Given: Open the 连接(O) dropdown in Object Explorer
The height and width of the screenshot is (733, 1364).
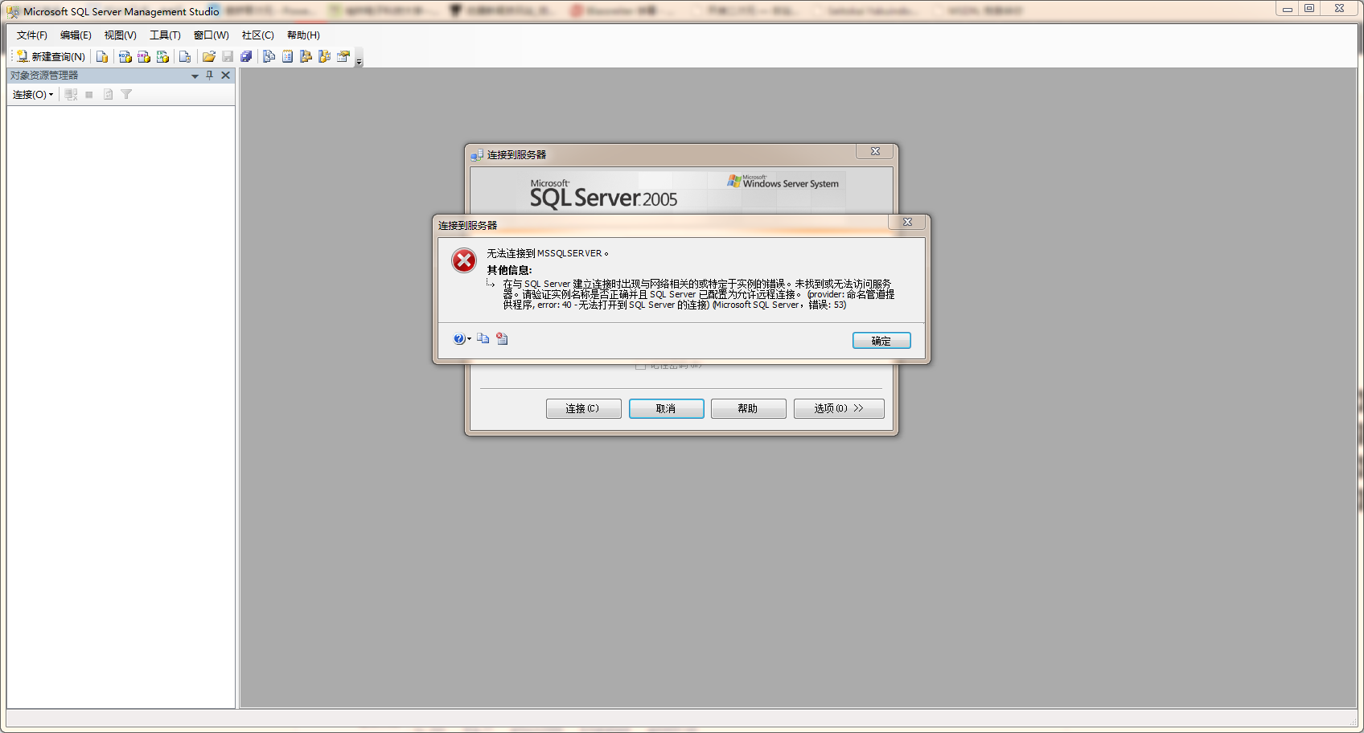Looking at the screenshot, I should 33,94.
